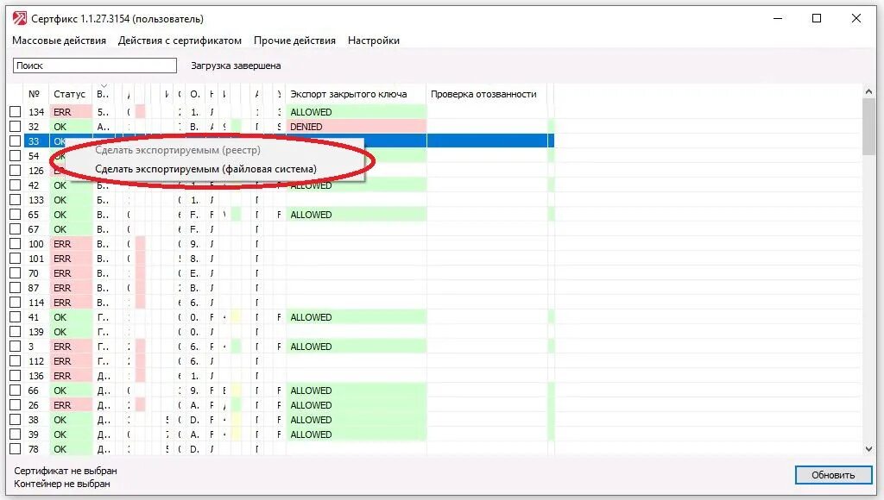Choose Сделать экспортируемым (реестр) option
Screen dimensions: 884x500
(178, 150)
